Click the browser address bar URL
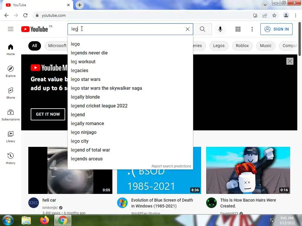Image resolution: width=302 pixels, height=226 pixels. tap(54, 15)
